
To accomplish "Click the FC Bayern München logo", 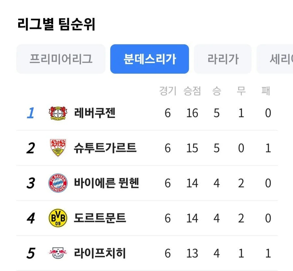I will tap(58, 183).
